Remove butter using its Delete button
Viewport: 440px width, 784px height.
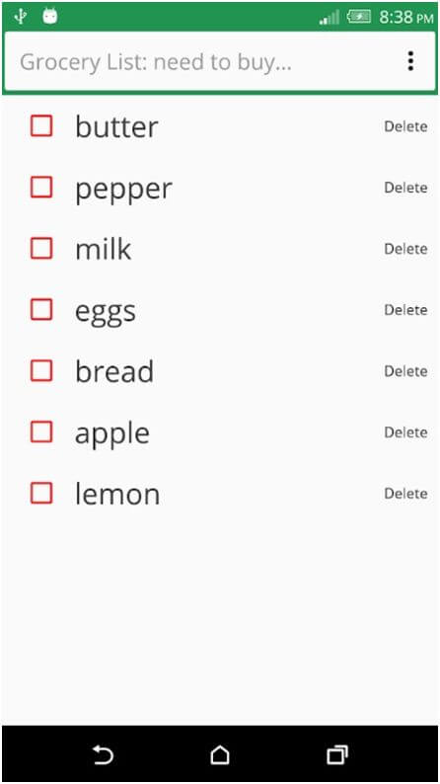[405, 127]
